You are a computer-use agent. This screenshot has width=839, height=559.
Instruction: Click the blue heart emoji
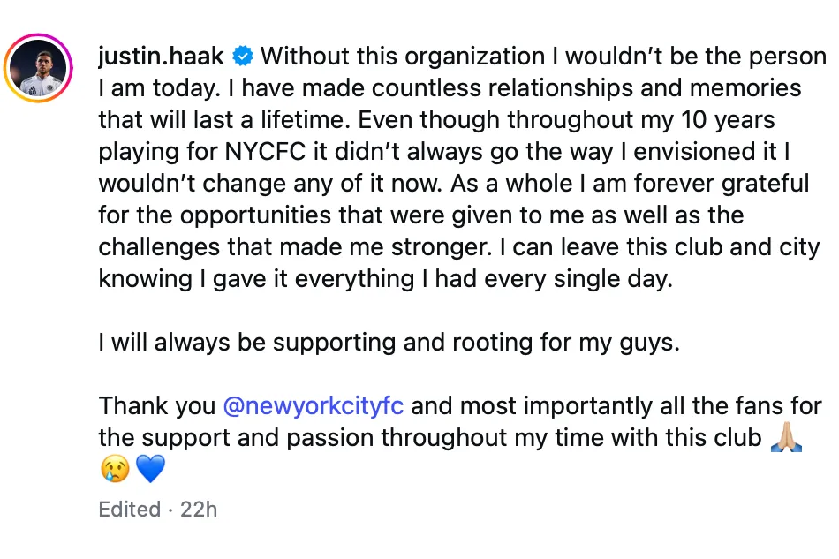tap(150, 469)
